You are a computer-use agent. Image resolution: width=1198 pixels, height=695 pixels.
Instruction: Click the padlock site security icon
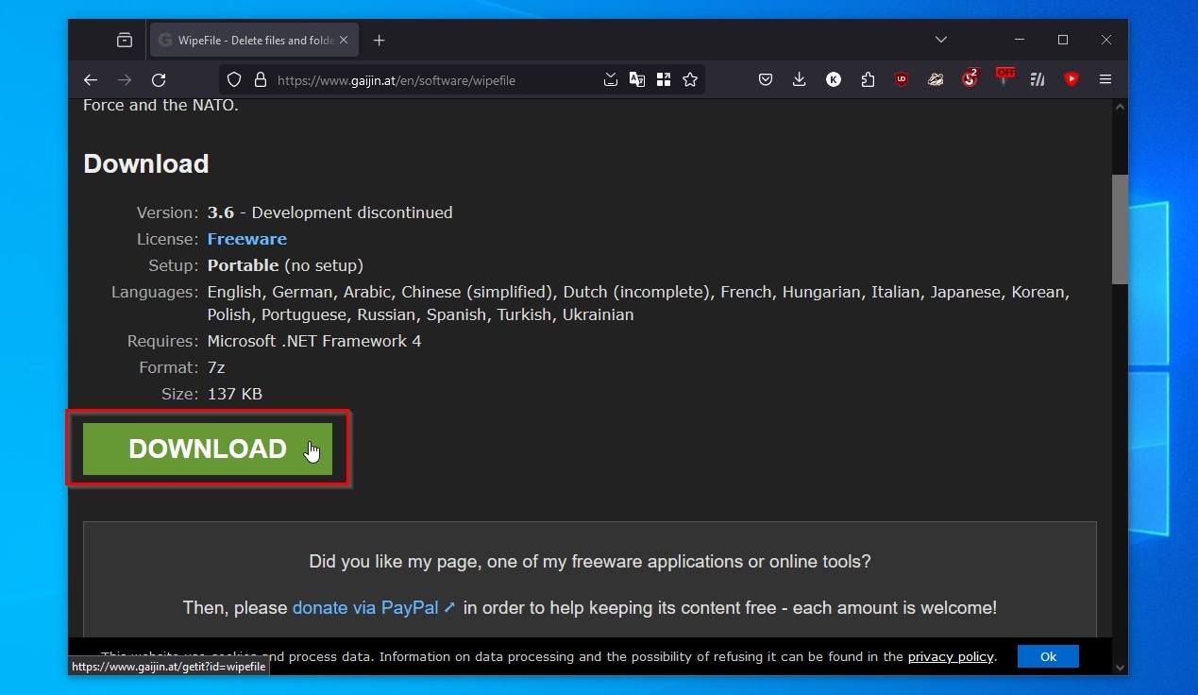click(261, 80)
